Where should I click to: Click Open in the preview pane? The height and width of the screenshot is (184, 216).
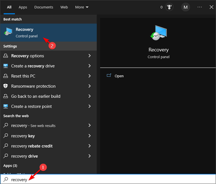pyautogui.click(x=119, y=76)
